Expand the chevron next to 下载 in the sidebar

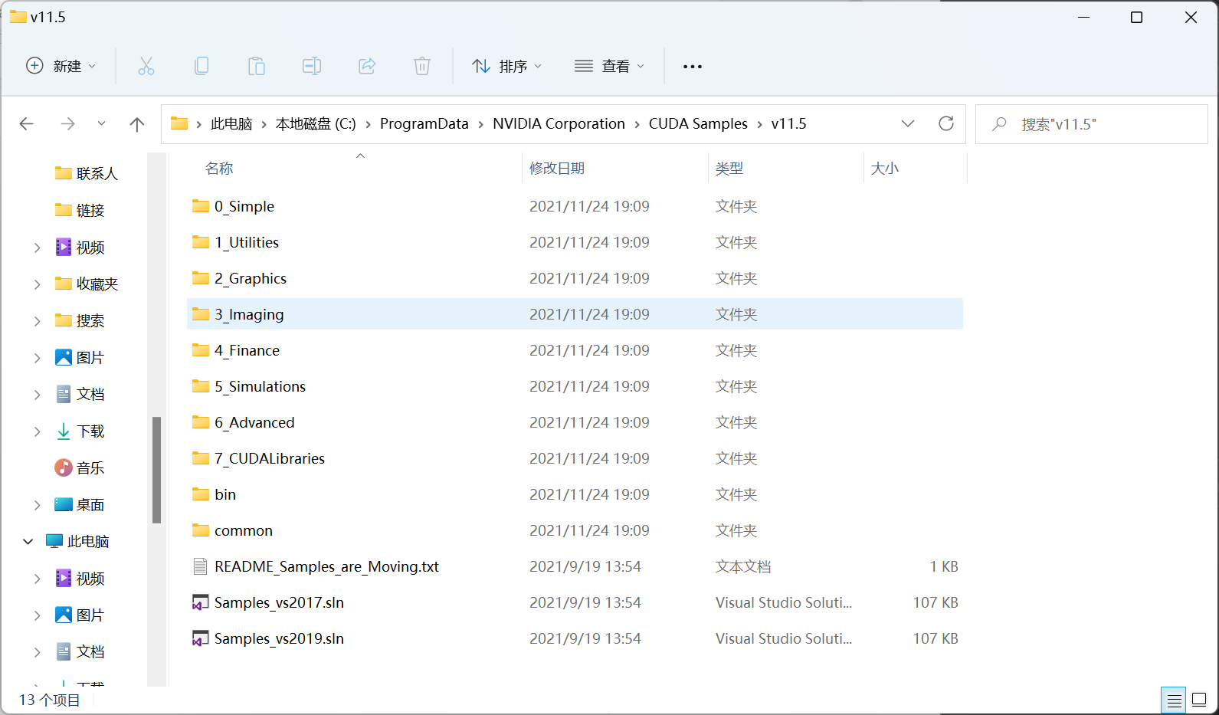[x=37, y=431]
